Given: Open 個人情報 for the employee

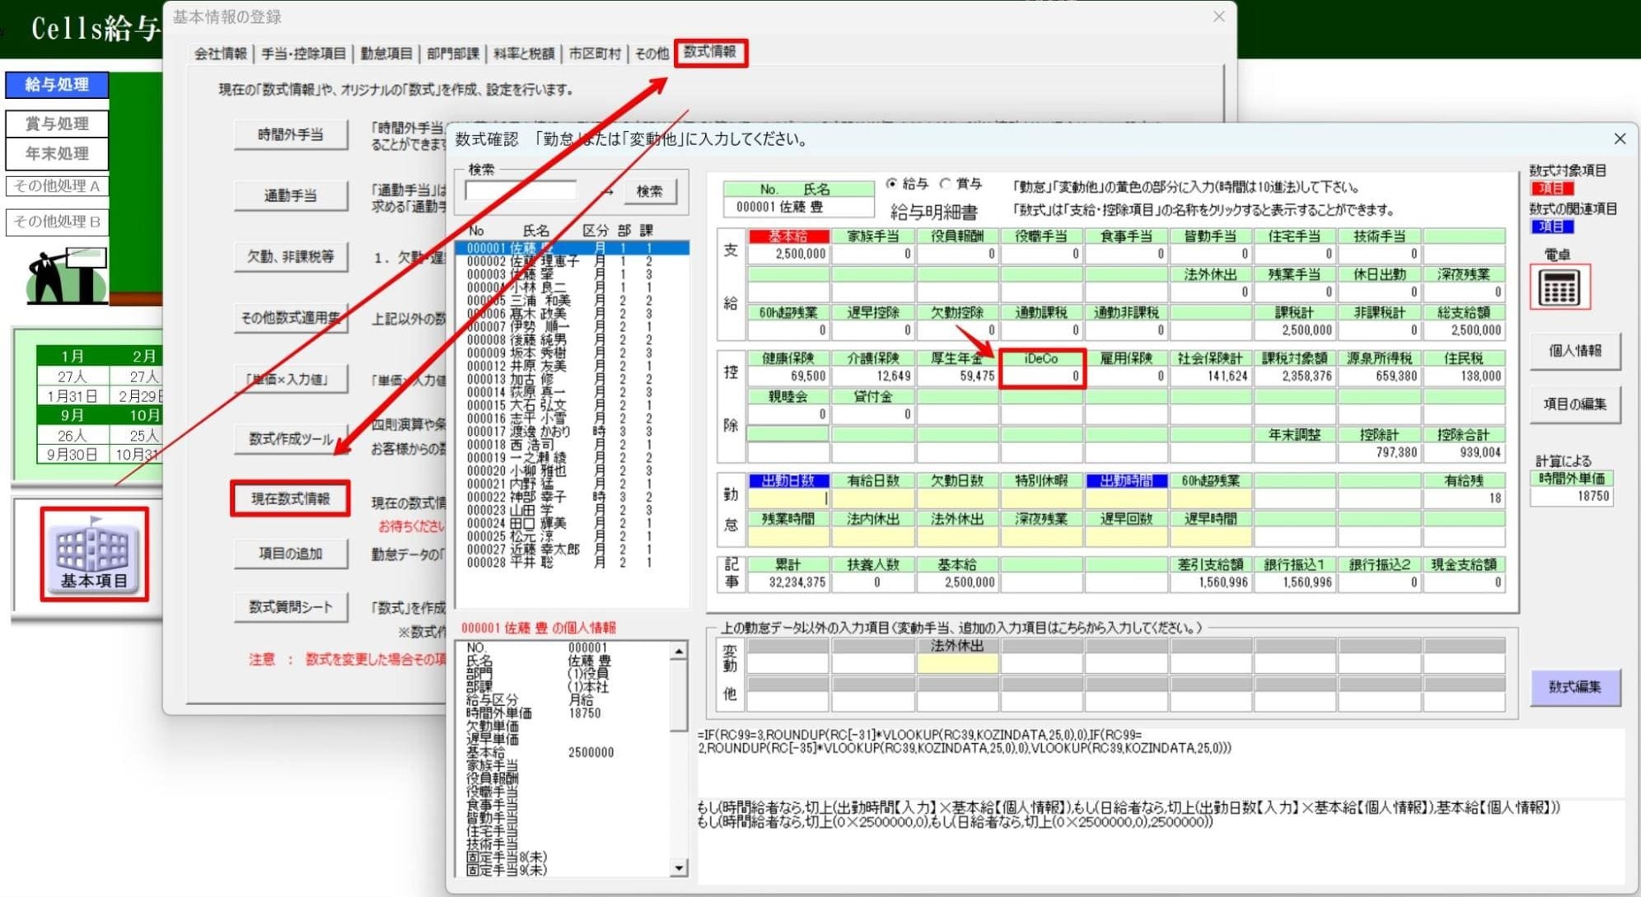Looking at the screenshot, I should [x=1574, y=351].
